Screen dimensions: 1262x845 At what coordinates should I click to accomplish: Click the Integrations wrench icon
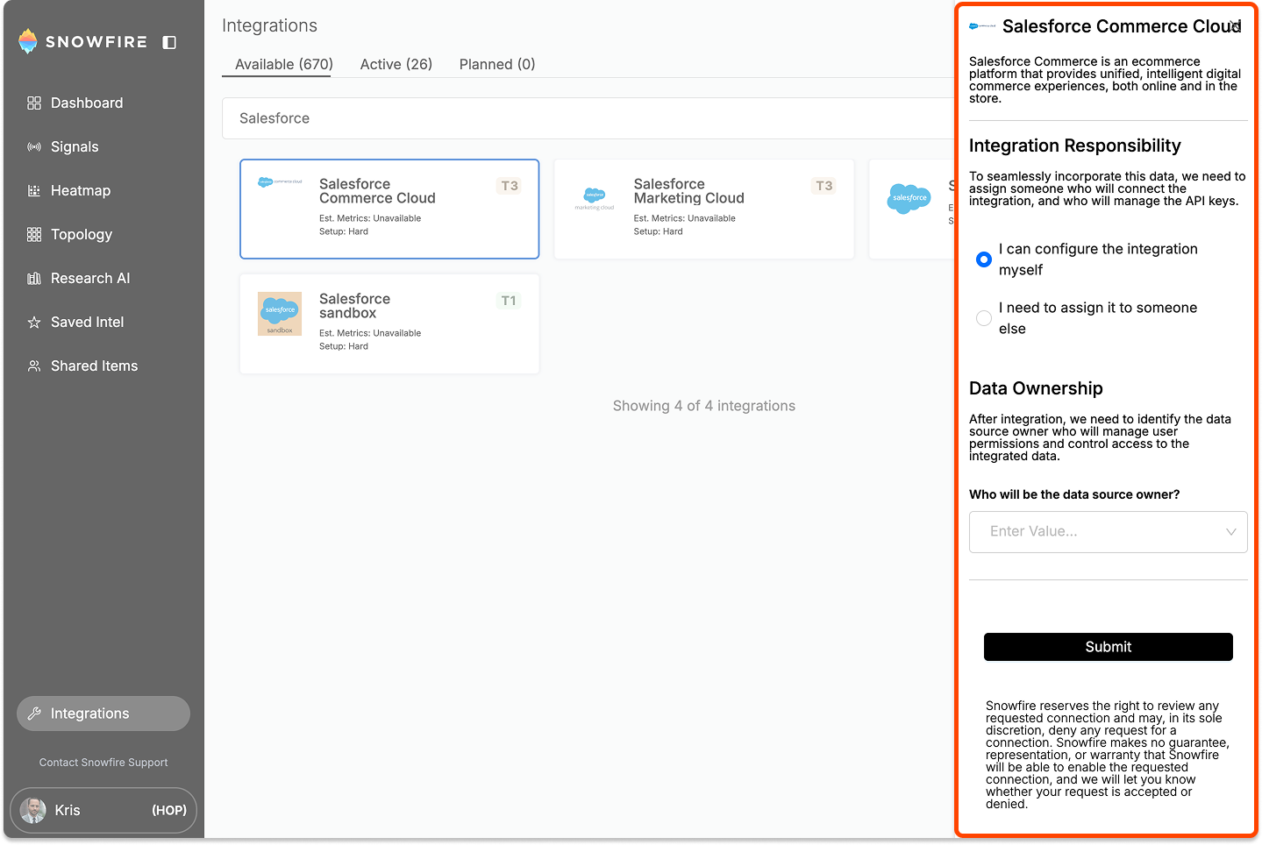(34, 714)
